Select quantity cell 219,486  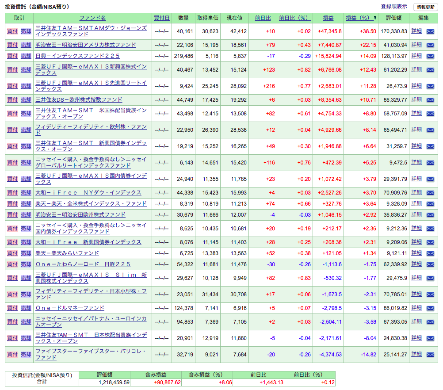click(x=183, y=56)
